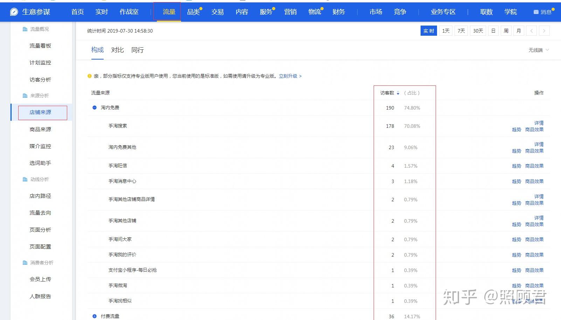Image resolution: width=561 pixels, height=320 pixels.
Task: Click the 动线分析 section icon
Action: click(25, 179)
